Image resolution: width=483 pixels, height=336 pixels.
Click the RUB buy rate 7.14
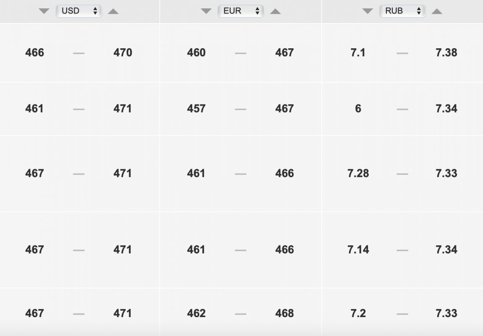(358, 250)
